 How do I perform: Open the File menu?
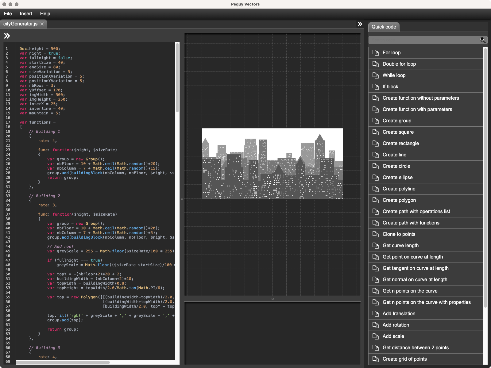click(x=8, y=13)
